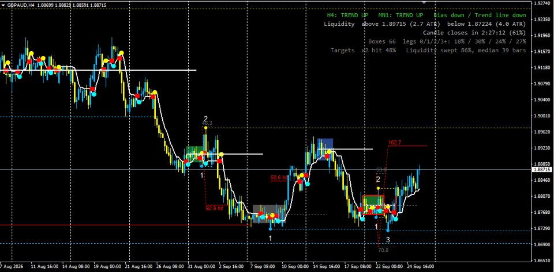Click the 1.86900 price axis value
This screenshot has width=554, height=272.
tap(542, 244)
